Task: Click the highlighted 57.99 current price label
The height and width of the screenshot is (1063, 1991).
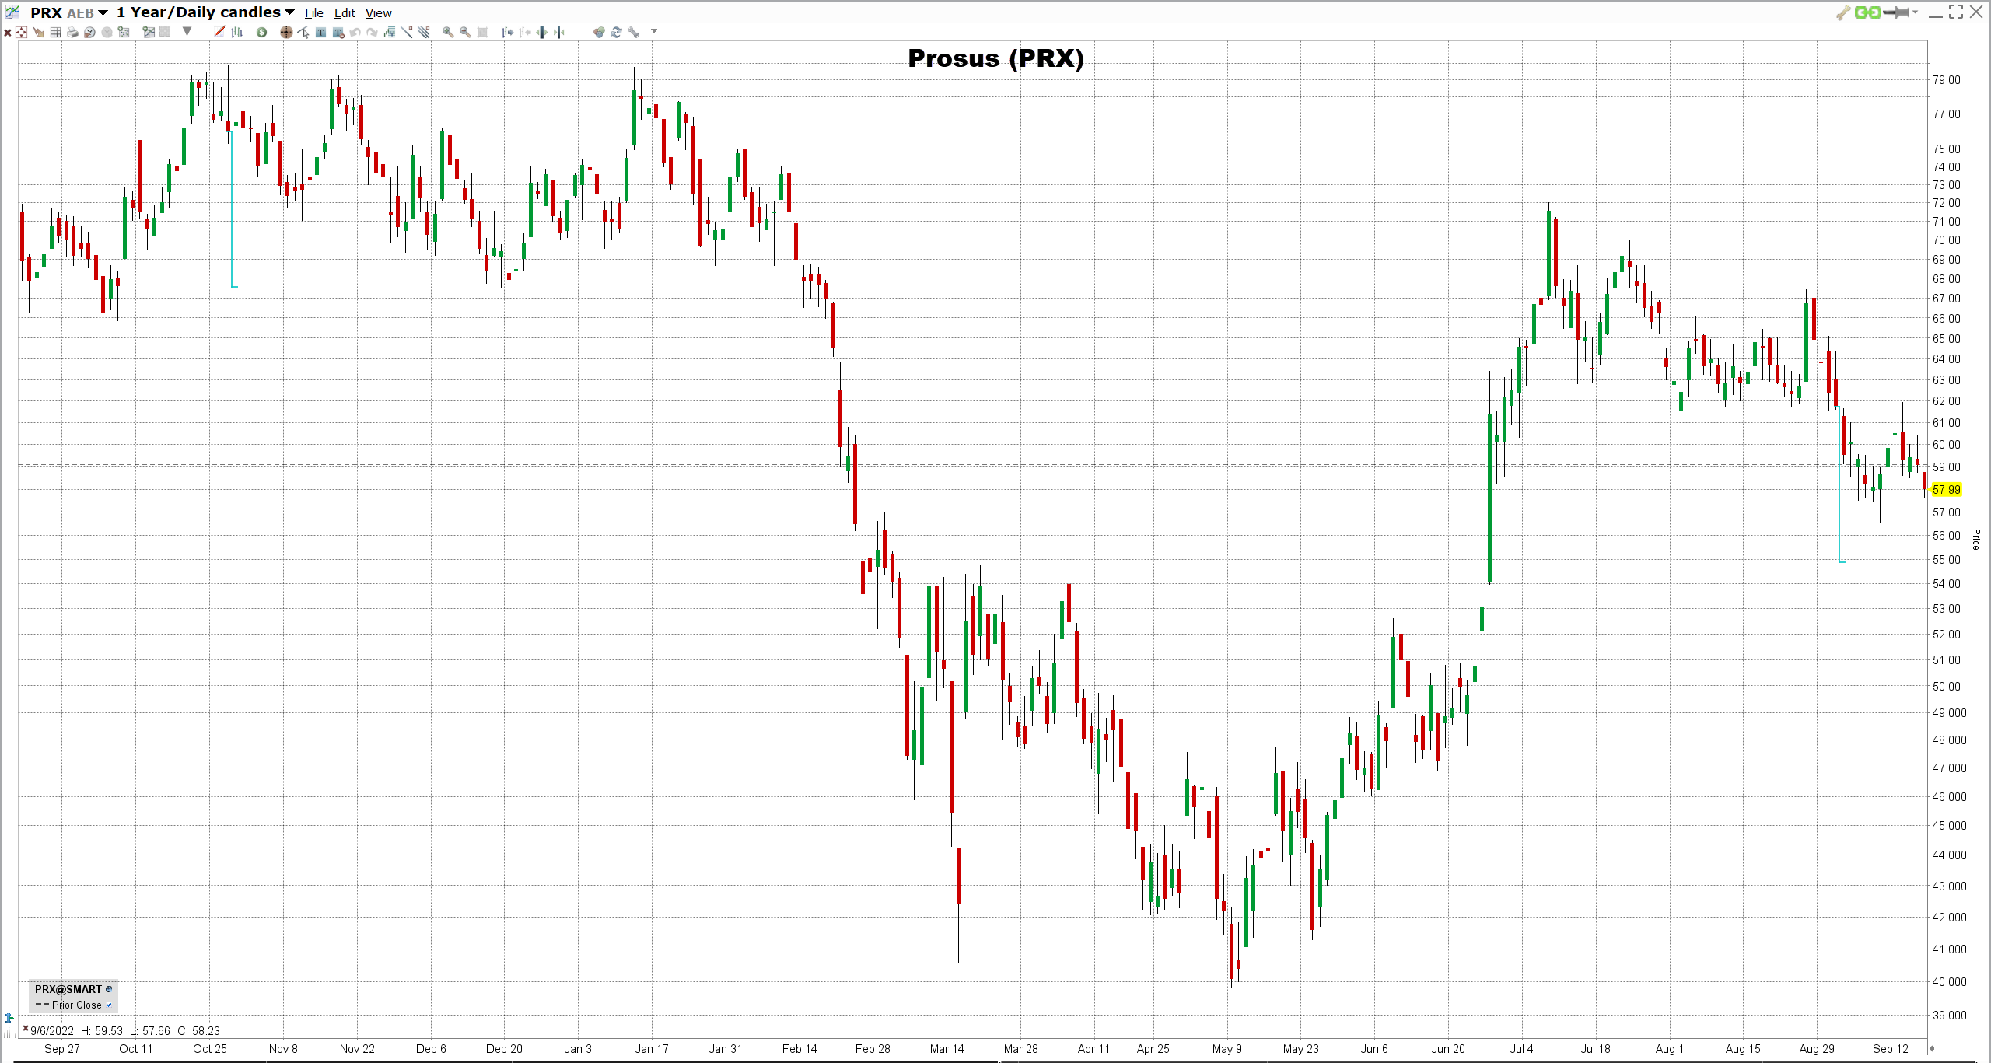Action: pyautogui.click(x=1946, y=489)
